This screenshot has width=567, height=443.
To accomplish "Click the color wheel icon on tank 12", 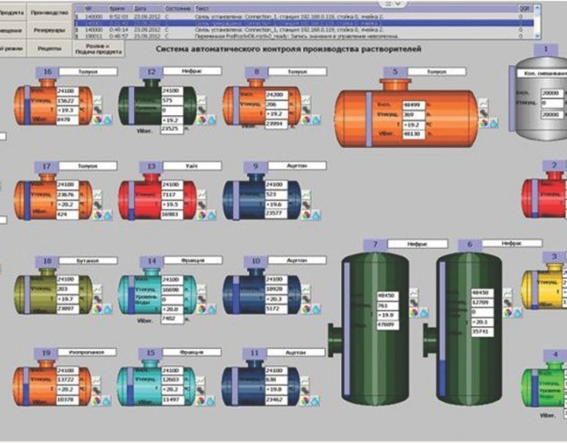I will [x=200, y=118].
